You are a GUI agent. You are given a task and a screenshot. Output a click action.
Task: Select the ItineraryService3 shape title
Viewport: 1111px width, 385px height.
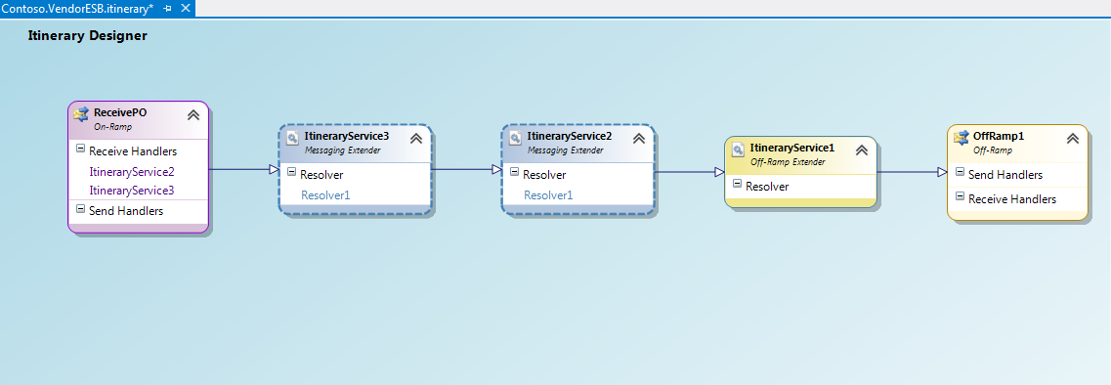click(x=347, y=136)
